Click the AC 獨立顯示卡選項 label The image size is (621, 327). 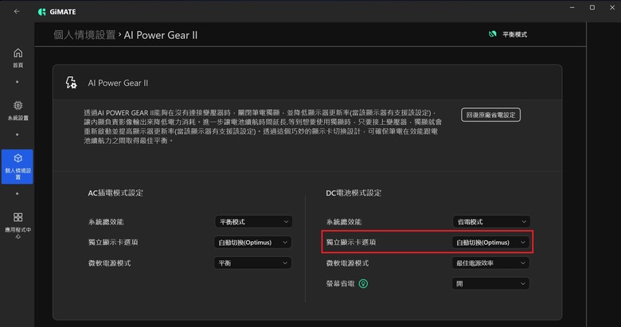click(113, 243)
